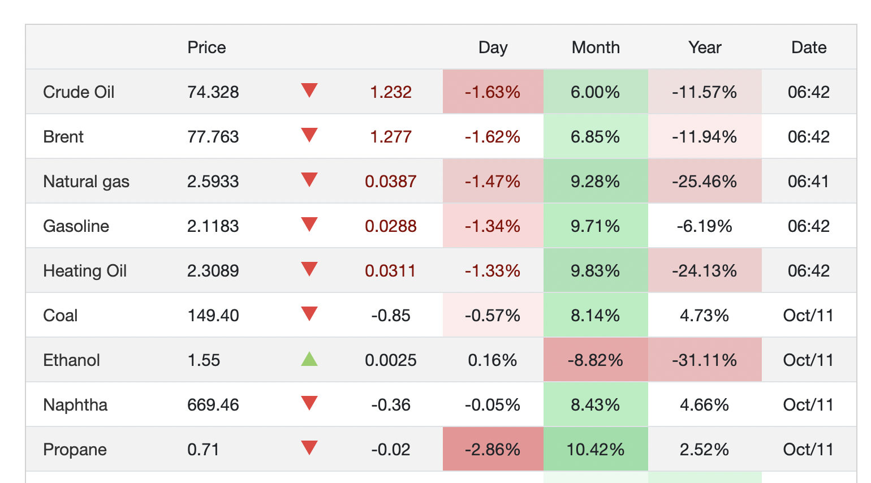Click Gasoline month change 9.71%
Screen dimensions: 871x483
click(596, 226)
